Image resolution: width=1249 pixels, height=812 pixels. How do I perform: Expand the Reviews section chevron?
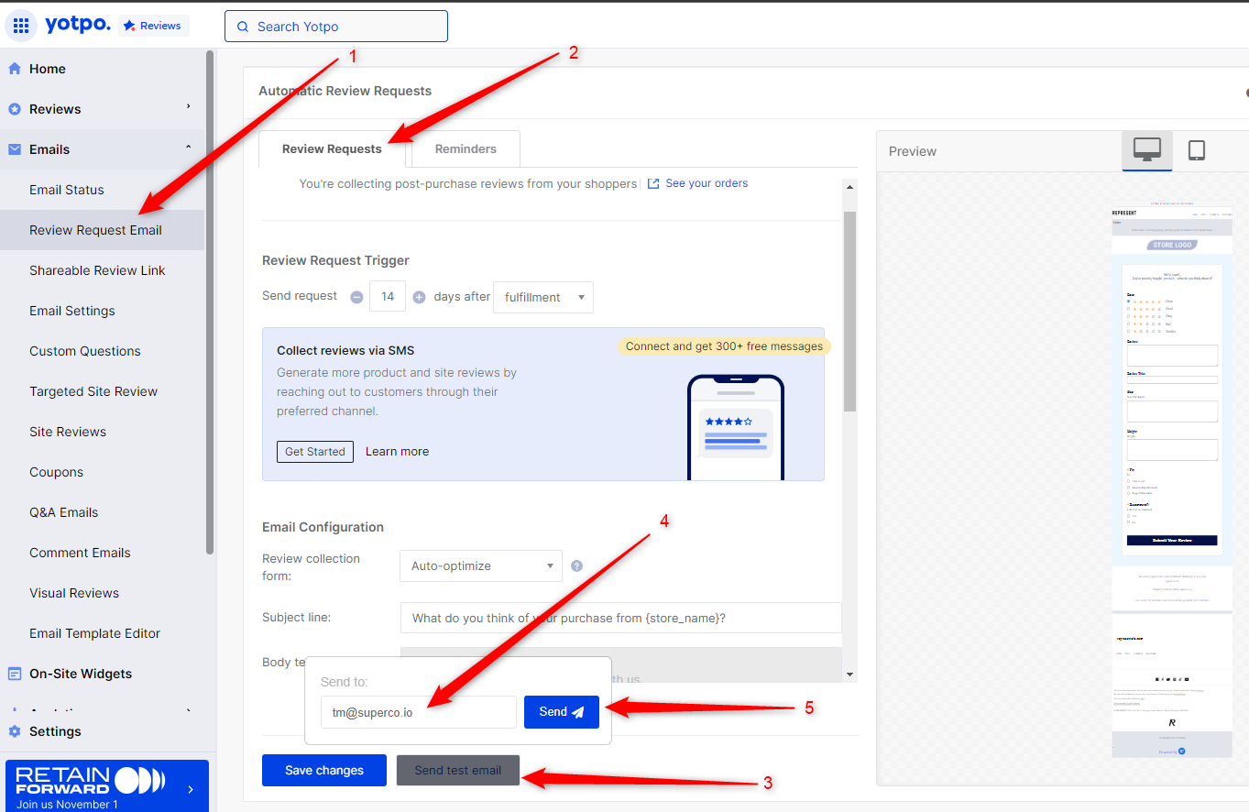pyautogui.click(x=189, y=107)
